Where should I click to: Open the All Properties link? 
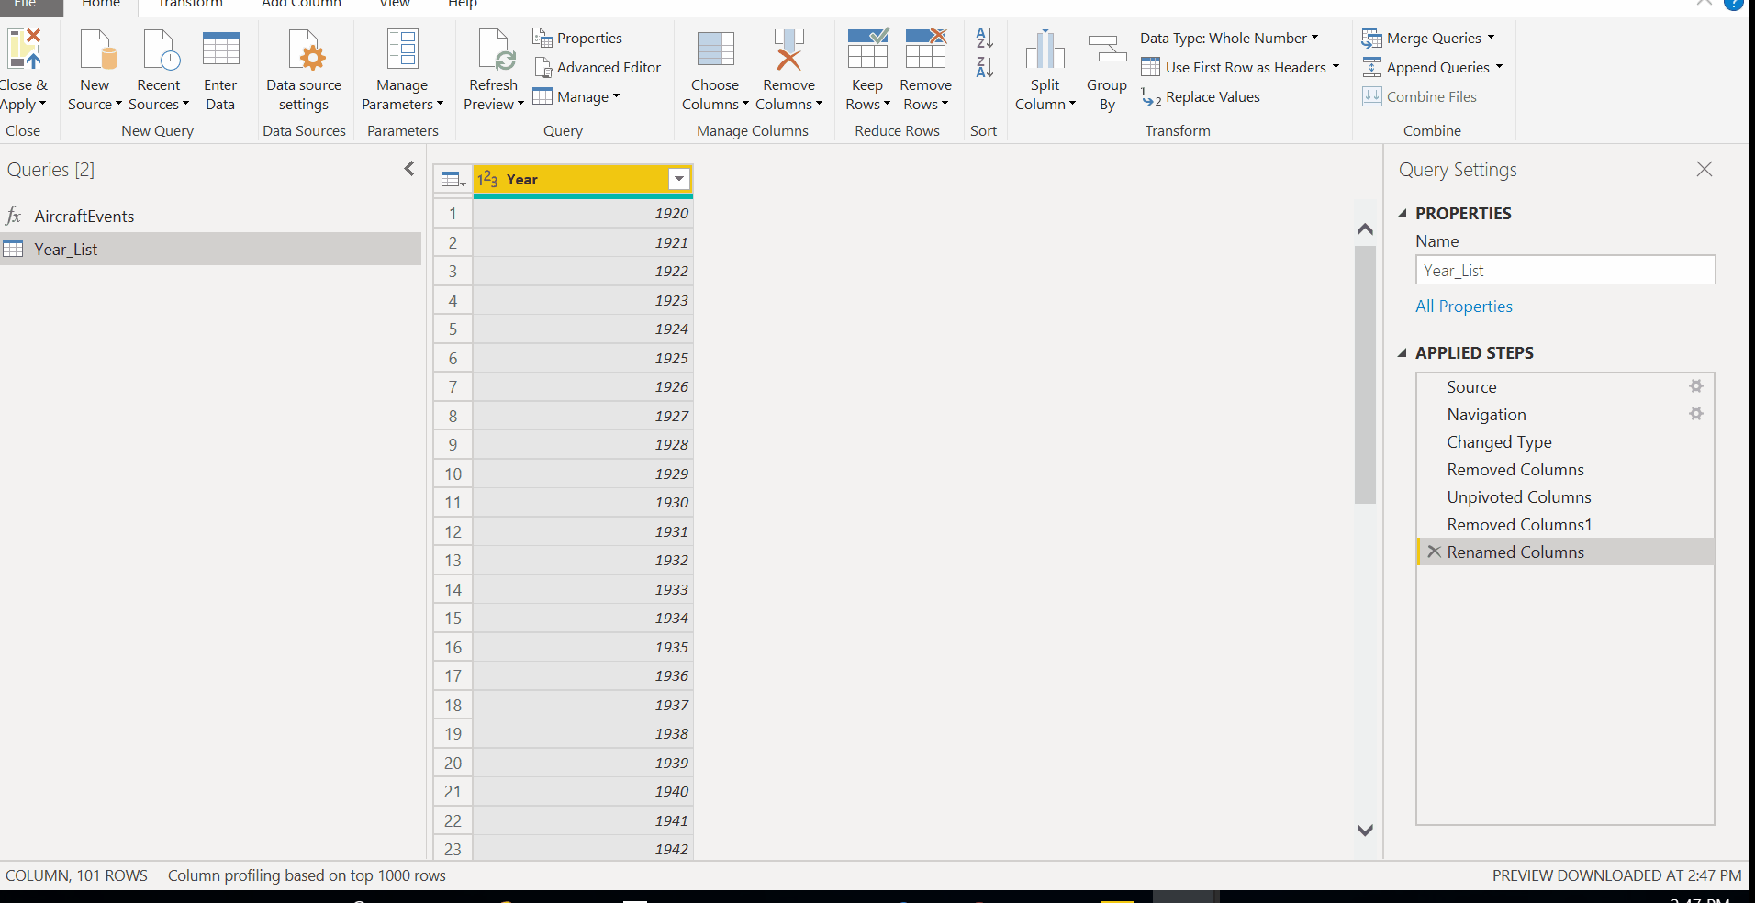pyautogui.click(x=1463, y=307)
